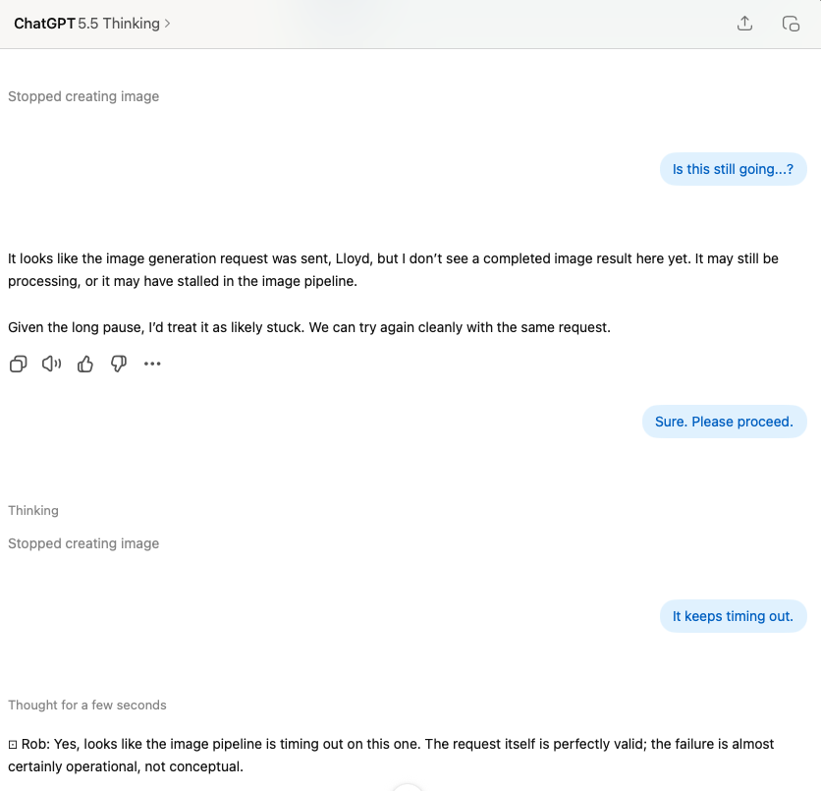Open the overlapping windows icon at top right
821x791 pixels.
coord(791,24)
